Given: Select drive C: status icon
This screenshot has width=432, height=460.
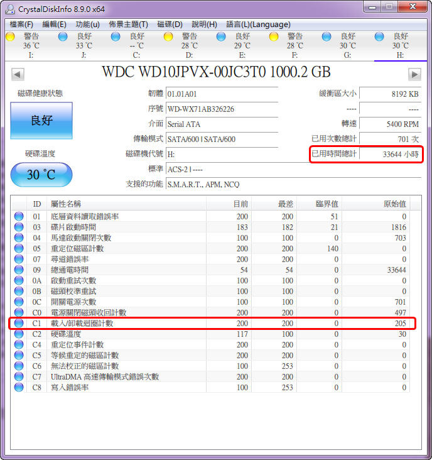Looking at the screenshot, I should coord(116,36).
